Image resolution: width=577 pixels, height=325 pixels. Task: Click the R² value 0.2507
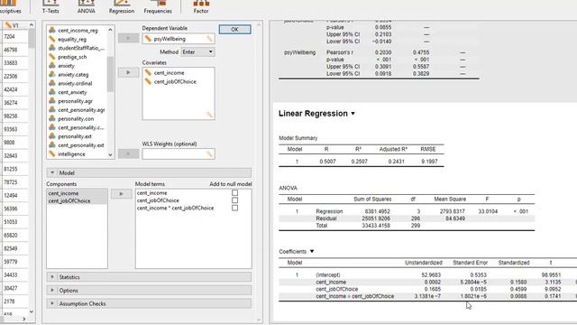[x=359, y=162]
